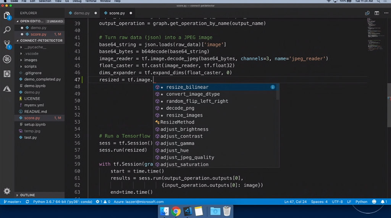
Task: Click the split editor icon
Action: click(376, 13)
